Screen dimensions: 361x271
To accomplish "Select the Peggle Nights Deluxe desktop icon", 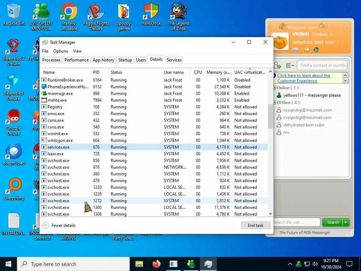I will [x=96, y=17].
